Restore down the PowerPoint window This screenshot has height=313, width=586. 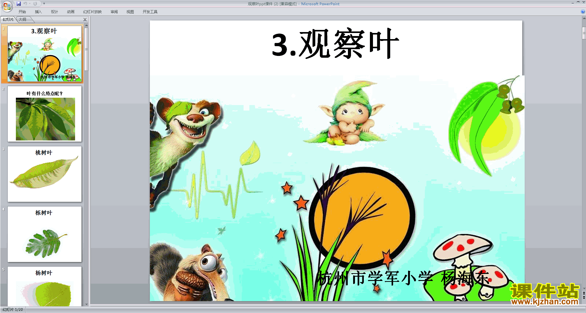click(x=578, y=2)
